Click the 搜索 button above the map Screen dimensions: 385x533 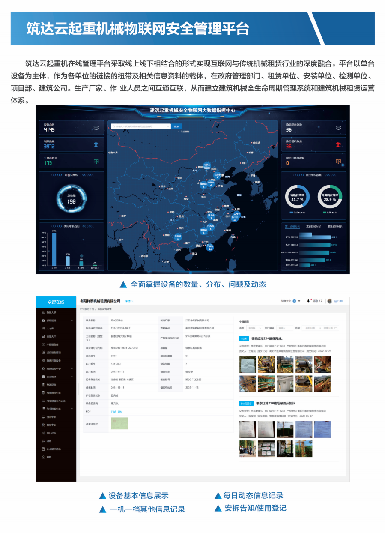(176, 126)
